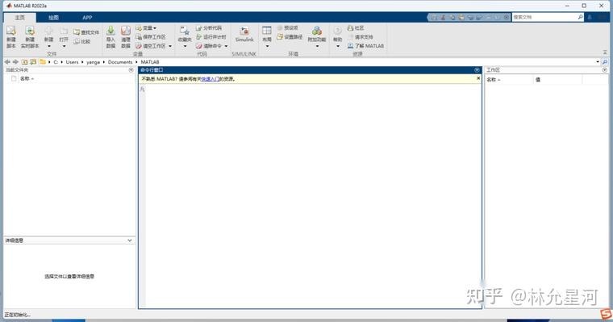The image size is (613, 322).
Task: Select the yanga segment in the path
Action: 93,62
